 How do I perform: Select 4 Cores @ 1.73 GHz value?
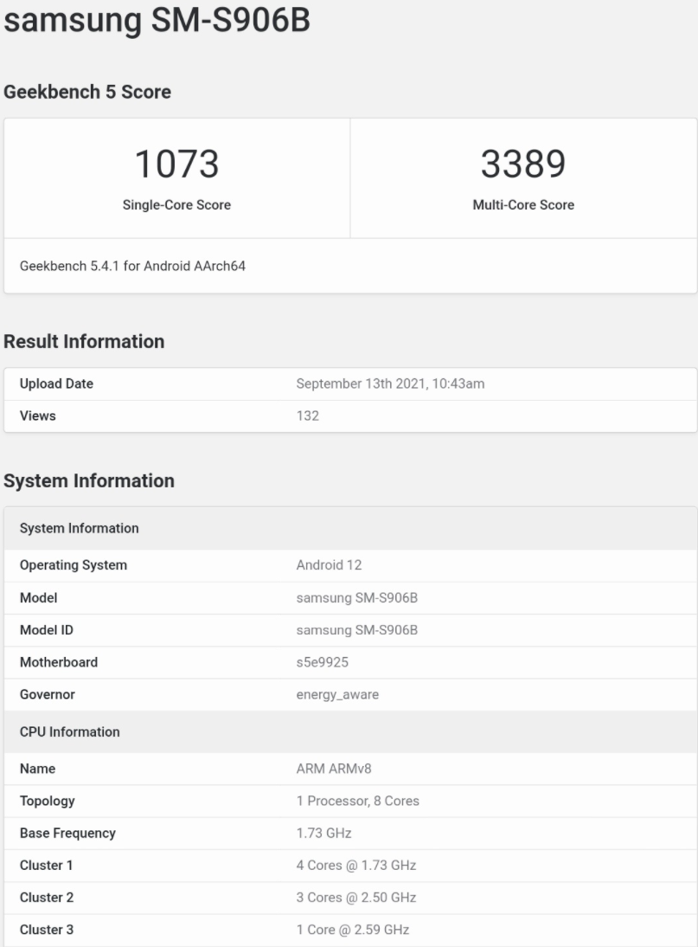(x=356, y=865)
